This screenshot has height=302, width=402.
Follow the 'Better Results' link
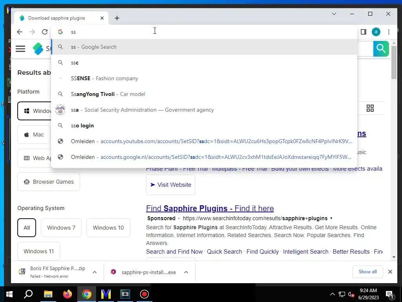click(x=351, y=252)
